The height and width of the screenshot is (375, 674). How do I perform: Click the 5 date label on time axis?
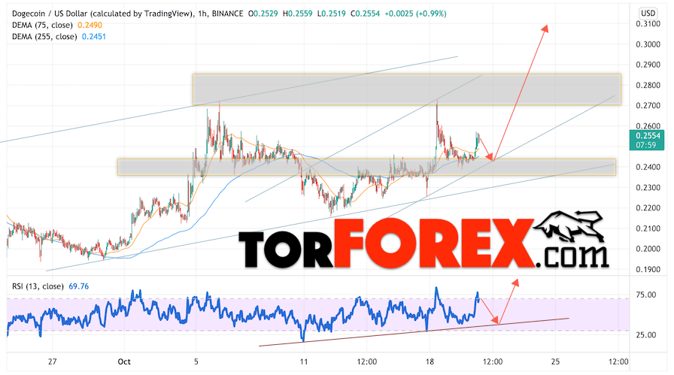click(196, 361)
